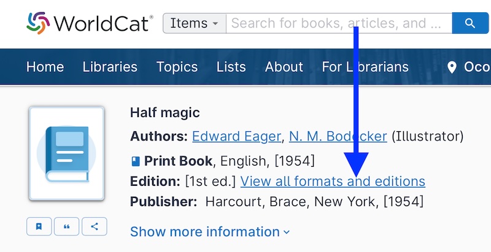Image resolution: width=491 pixels, height=252 pixels.
Task: Click the location pin icon
Action: [452, 67]
